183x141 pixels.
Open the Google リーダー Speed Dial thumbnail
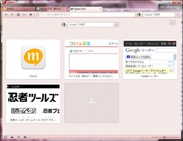click(x=150, y=59)
